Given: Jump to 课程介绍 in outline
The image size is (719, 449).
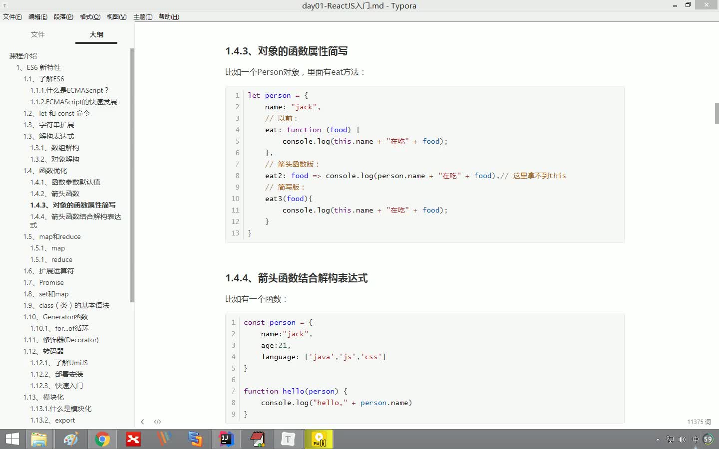Looking at the screenshot, I should point(23,56).
